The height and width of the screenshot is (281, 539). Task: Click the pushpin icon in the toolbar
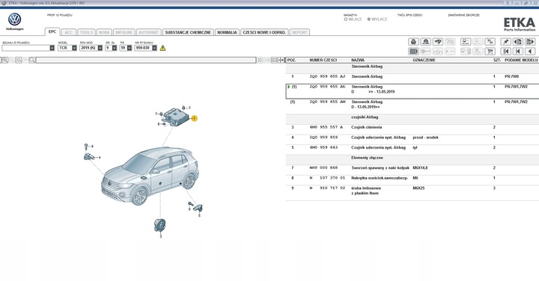pyautogui.click(x=505, y=42)
